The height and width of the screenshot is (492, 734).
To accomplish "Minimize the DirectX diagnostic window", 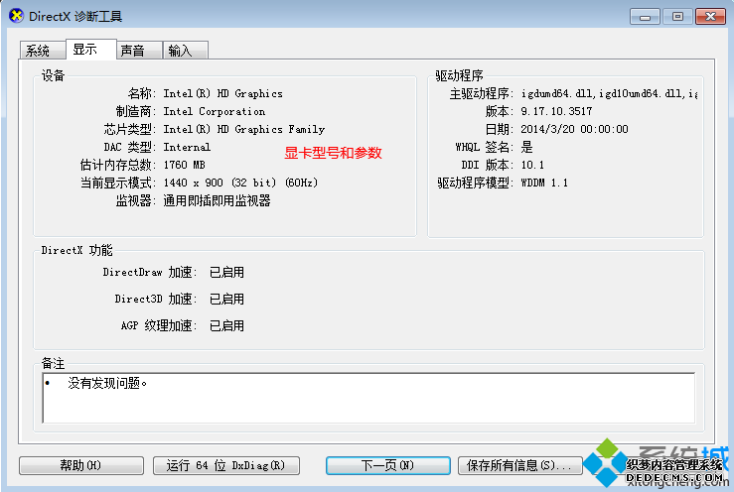I will [x=645, y=17].
